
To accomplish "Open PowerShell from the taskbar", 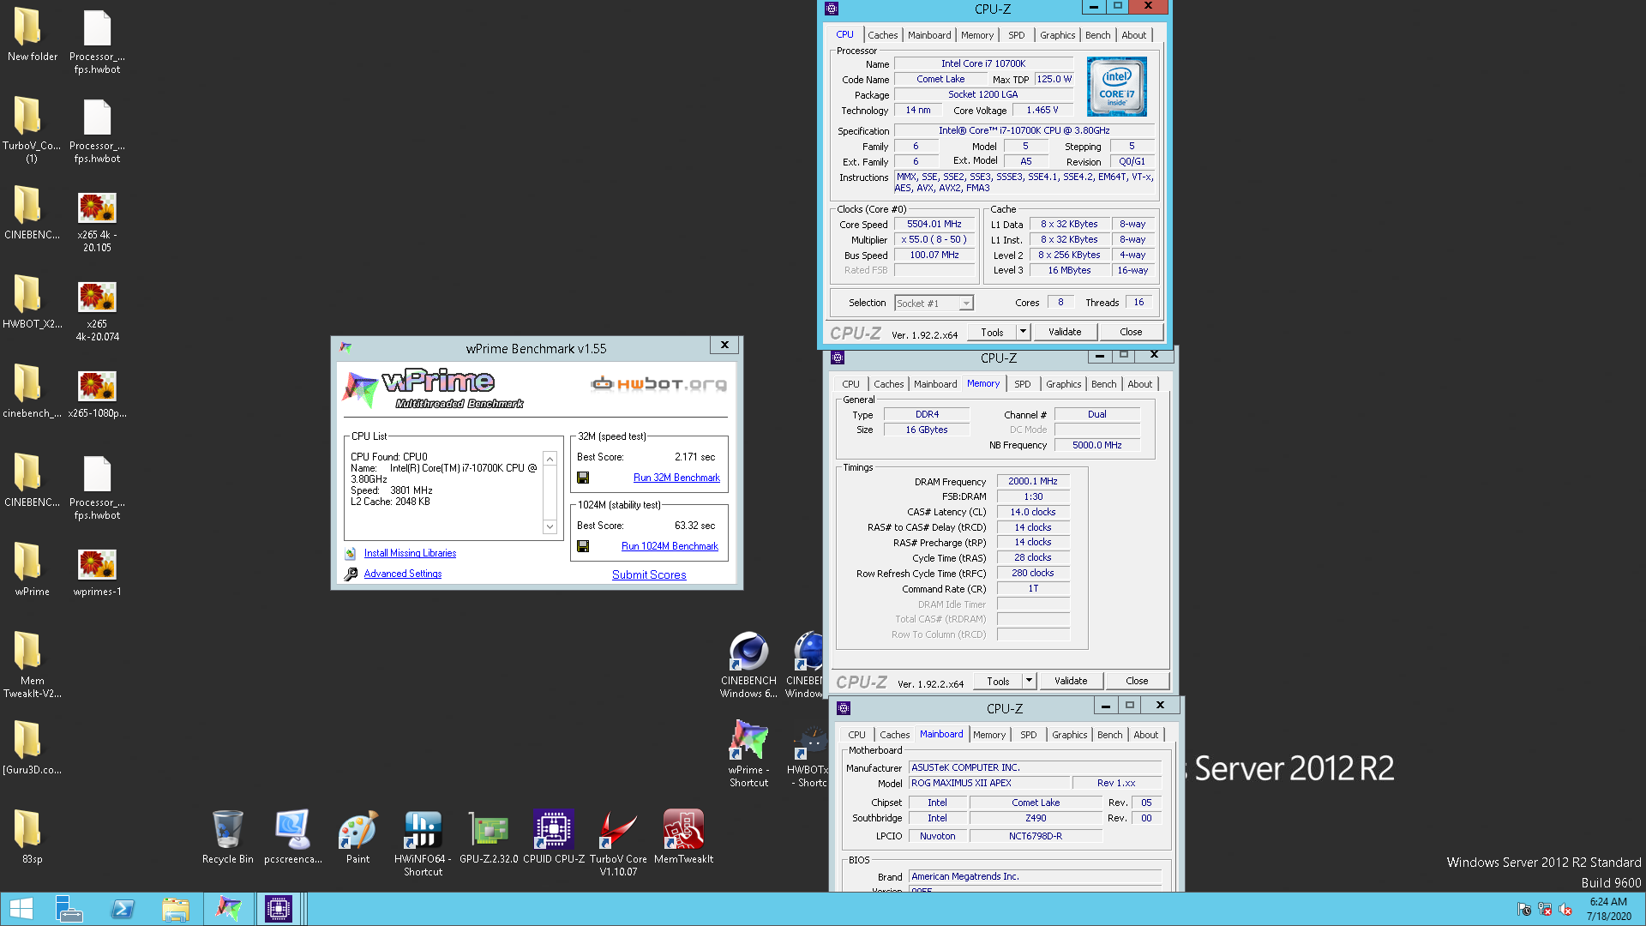I will point(123,909).
